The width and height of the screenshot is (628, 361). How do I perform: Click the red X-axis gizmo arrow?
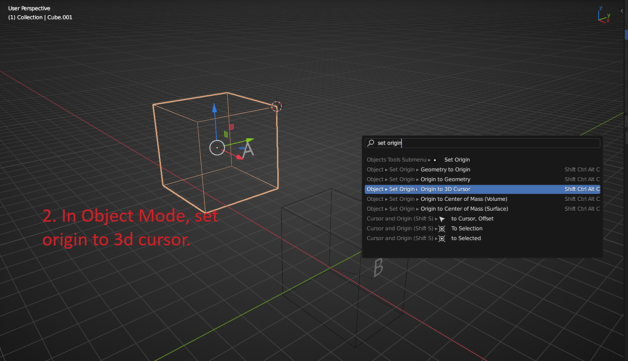[240, 157]
